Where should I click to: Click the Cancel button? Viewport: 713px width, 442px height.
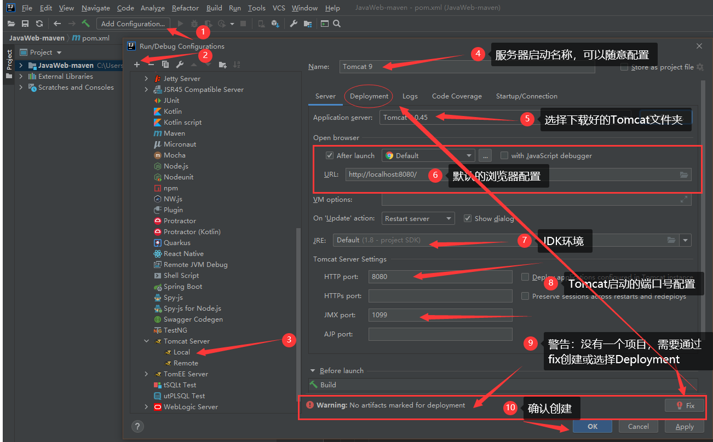click(639, 426)
